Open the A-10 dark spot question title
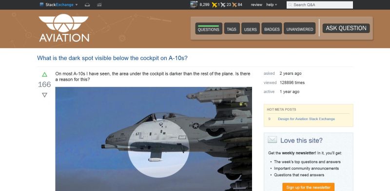390x191 pixels. (x=112, y=58)
